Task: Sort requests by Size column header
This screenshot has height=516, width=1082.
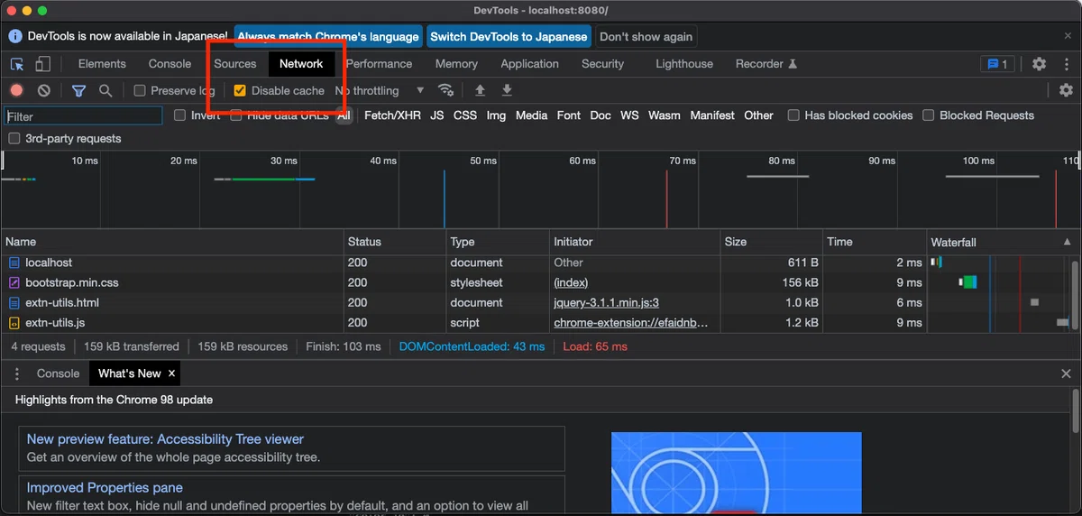Action: 771,242
